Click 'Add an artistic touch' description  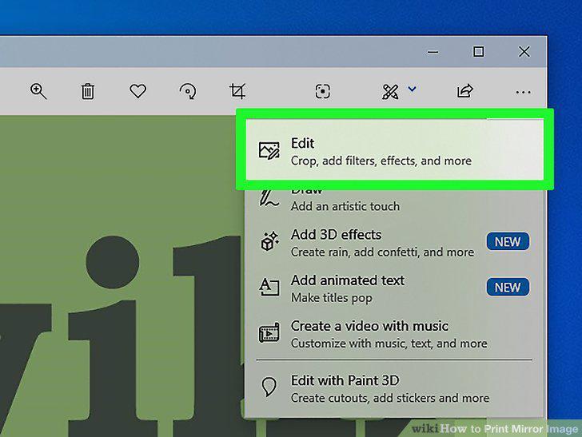(x=345, y=206)
